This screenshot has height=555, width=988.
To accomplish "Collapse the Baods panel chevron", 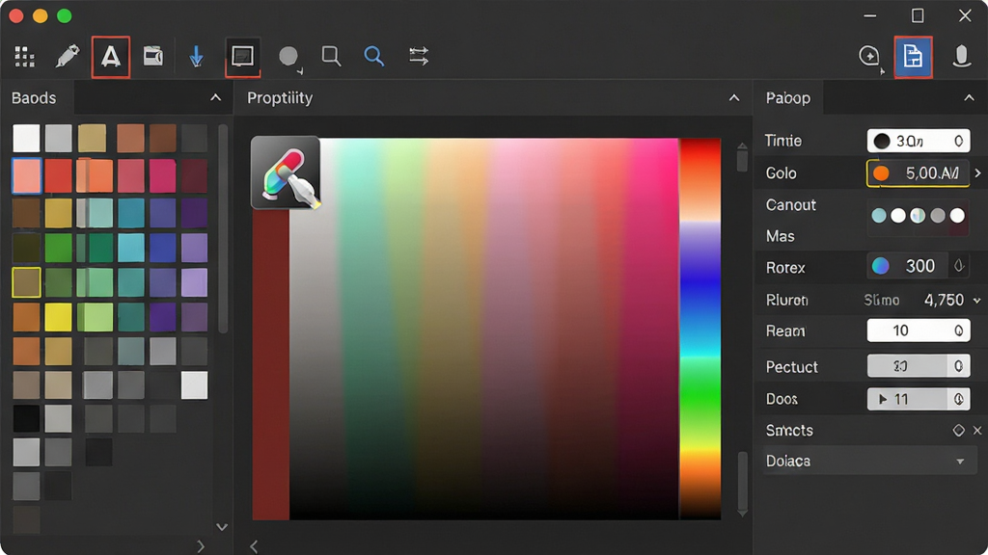I will tap(215, 97).
